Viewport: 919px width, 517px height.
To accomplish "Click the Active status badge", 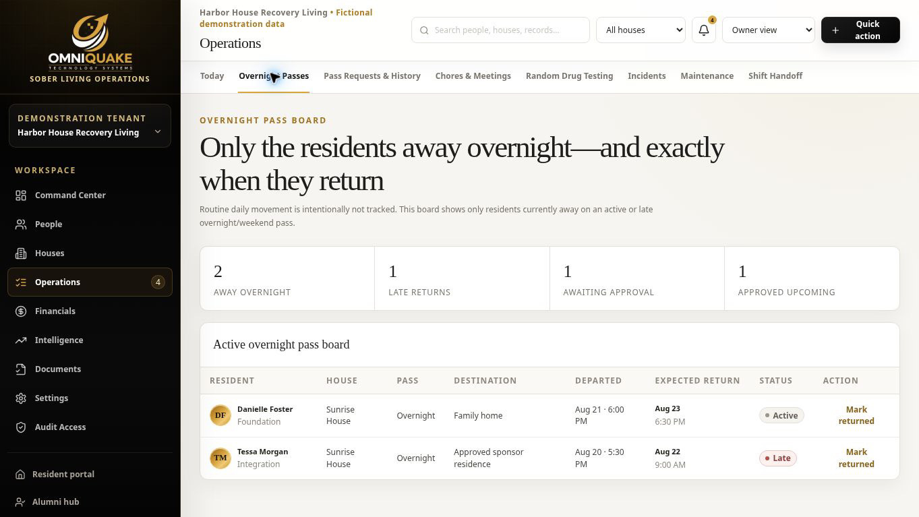I will (x=781, y=416).
